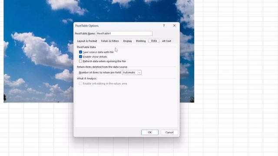Image resolution: width=278 pixels, height=156 pixels.
Task: Select the Data tab
Action: point(154,41)
